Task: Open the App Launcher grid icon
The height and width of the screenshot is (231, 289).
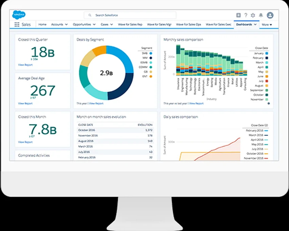Action: coord(17,24)
